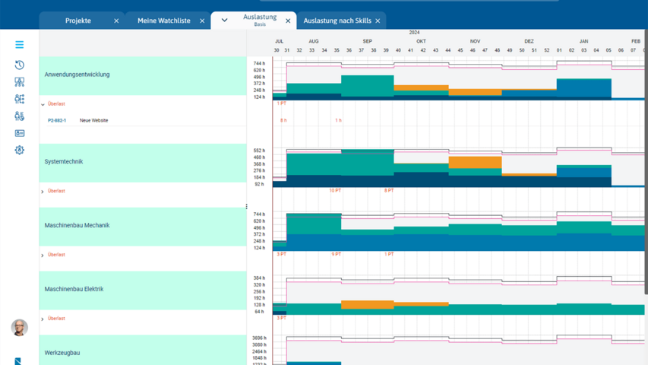Close the Meine Watchliste tab
Image resolution: width=648 pixels, height=365 pixels.
tap(202, 21)
